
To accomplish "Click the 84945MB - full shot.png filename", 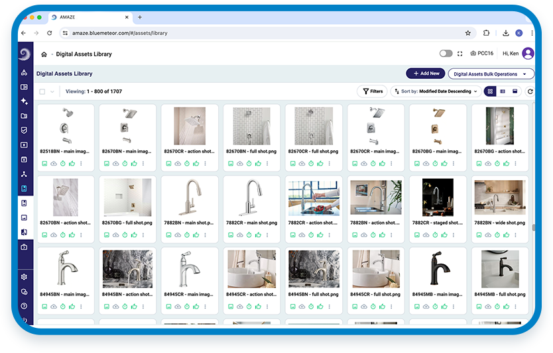I will click(x=500, y=295).
